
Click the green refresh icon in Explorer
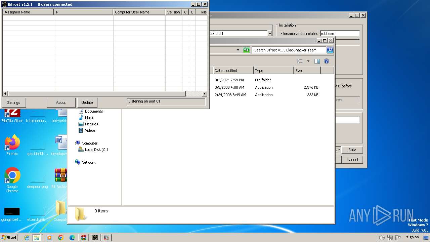[246, 50]
